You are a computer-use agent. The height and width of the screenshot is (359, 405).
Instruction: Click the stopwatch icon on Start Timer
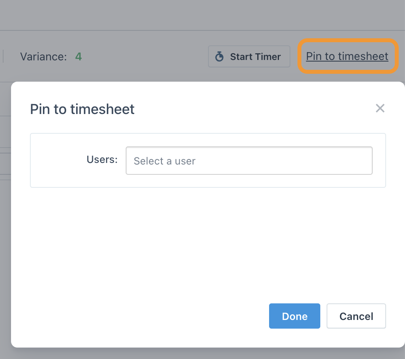coord(219,56)
